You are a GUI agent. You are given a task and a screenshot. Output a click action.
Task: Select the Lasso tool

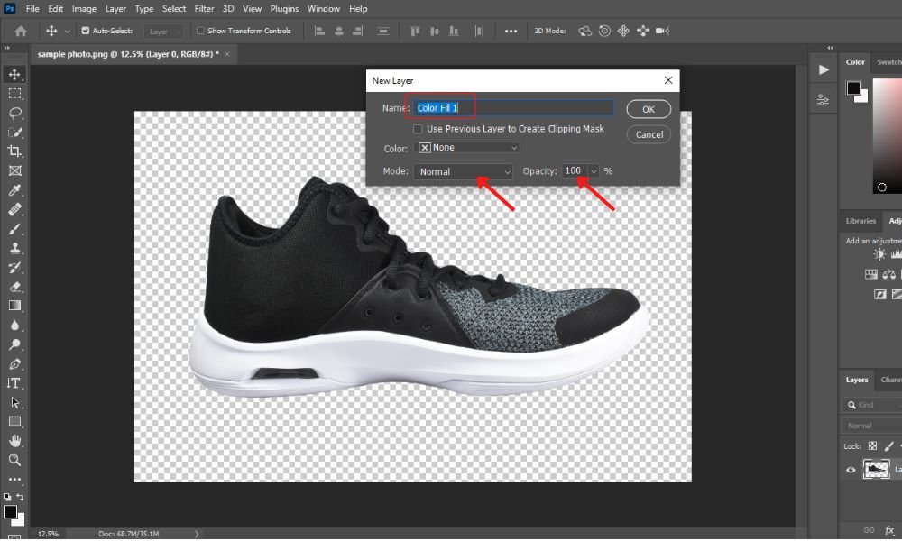coord(14,113)
